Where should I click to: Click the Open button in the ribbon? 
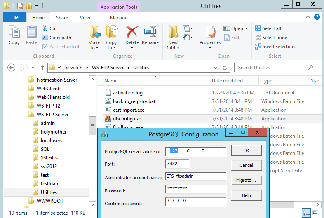(233, 28)
